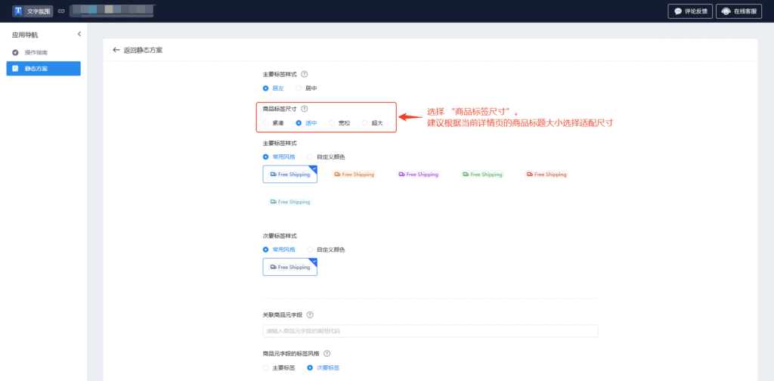Click the 评论反馈 button
The height and width of the screenshot is (381, 774).
(690, 11)
